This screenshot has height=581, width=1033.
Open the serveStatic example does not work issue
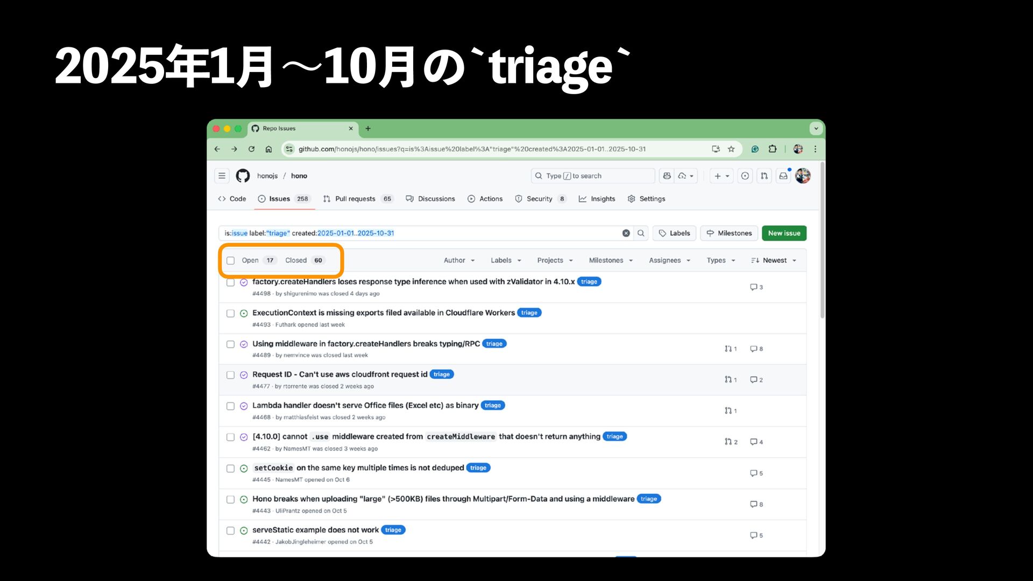(x=315, y=530)
